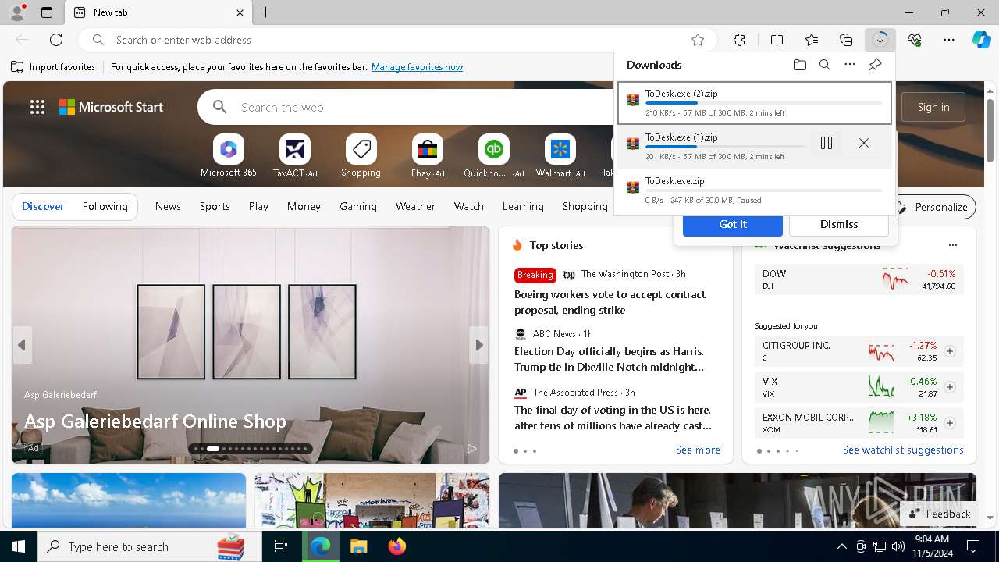Viewport: 999px width, 562px height.
Task: Open Watch category
Action: tap(469, 206)
